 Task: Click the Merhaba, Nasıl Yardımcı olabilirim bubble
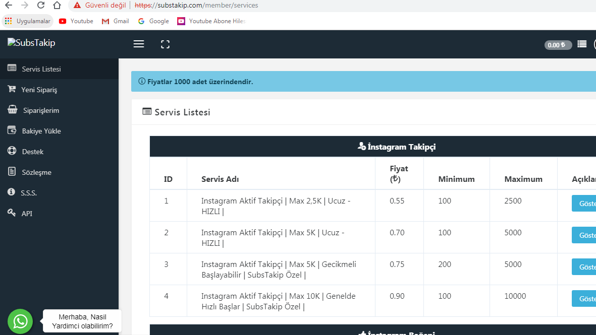pyautogui.click(x=82, y=321)
